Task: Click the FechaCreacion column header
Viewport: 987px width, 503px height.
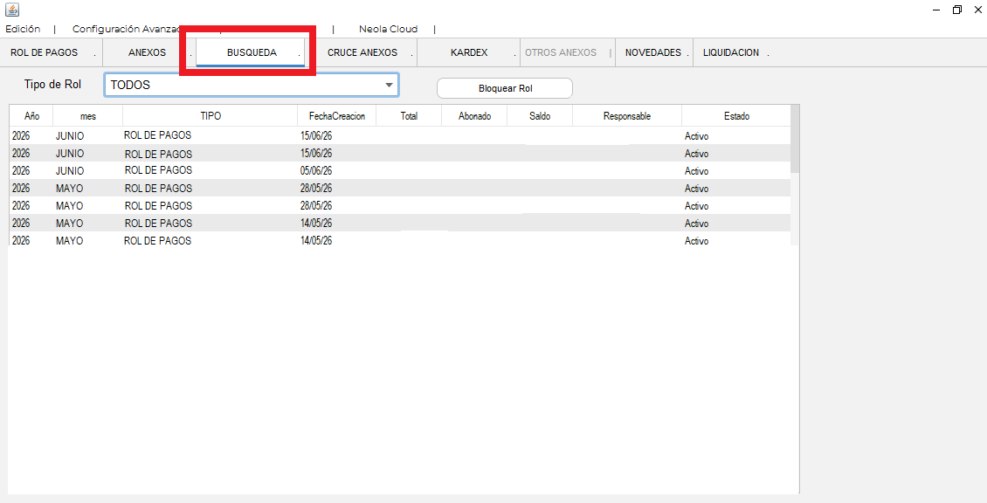Action: (337, 116)
